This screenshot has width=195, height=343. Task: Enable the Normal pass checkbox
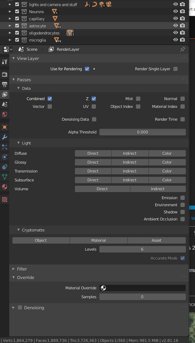tap(183, 99)
